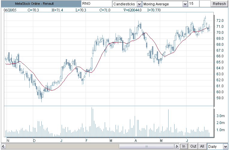Click the A month label on axis
The image size is (229, 150).
pyautogui.click(x=136, y=141)
